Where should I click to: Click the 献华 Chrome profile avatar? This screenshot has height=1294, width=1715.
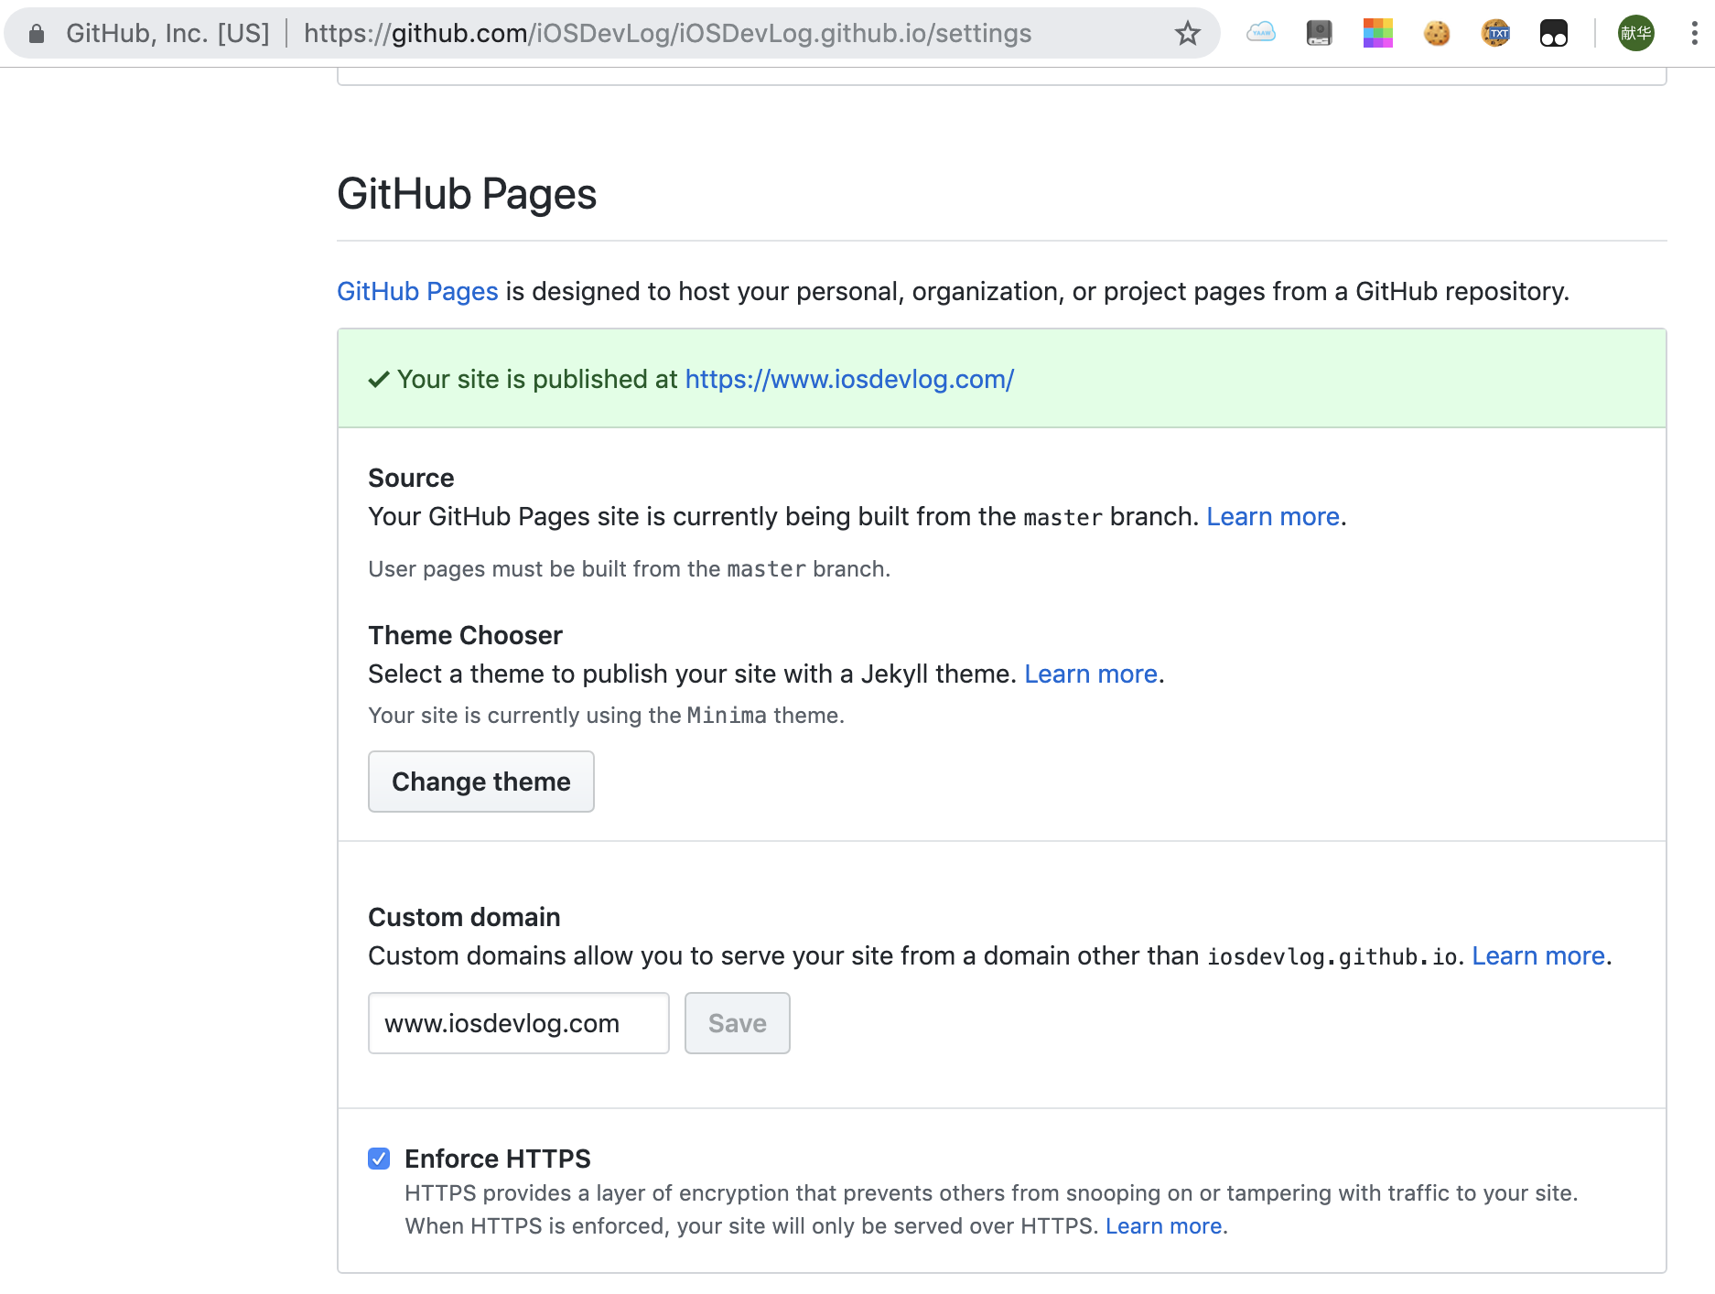[1635, 33]
